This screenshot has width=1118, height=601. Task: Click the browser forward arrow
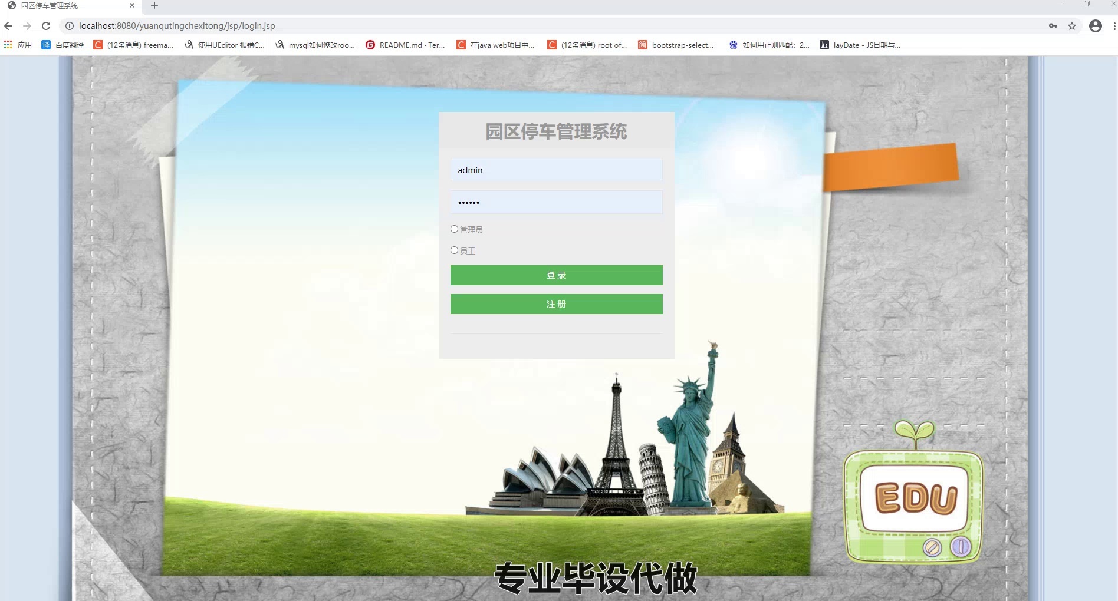(27, 26)
